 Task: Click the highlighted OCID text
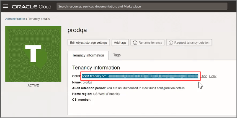click(140, 76)
